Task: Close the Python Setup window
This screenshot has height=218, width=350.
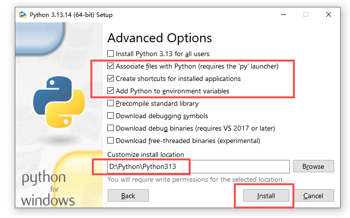Action: 329,14
